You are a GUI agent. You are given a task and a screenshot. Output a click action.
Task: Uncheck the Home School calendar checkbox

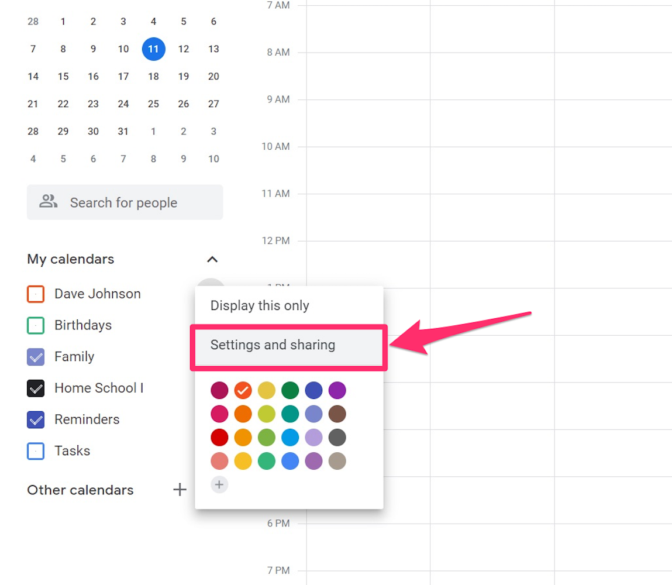click(36, 388)
